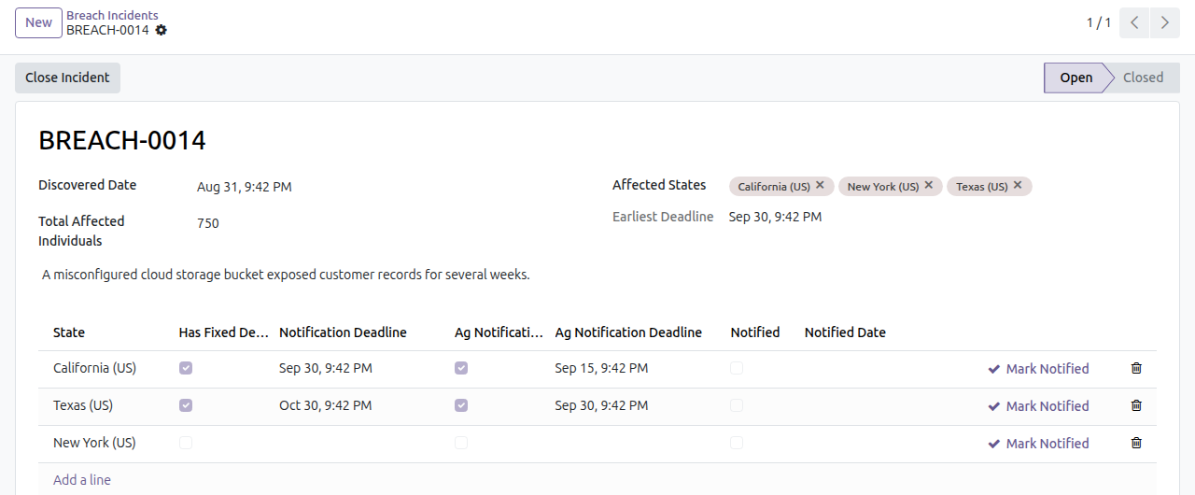Open the gear actions menu beside BREACH-0014
This screenshot has height=495, width=1195.
pyautogui.click(x=162, y=30)
